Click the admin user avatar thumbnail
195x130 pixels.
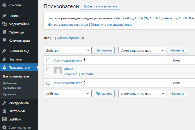coord(58,71)
